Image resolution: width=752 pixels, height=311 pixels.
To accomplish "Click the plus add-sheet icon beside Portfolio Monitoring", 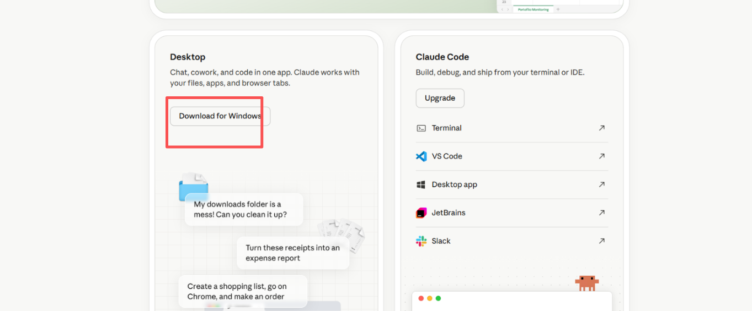I will (x=558, y=9).
